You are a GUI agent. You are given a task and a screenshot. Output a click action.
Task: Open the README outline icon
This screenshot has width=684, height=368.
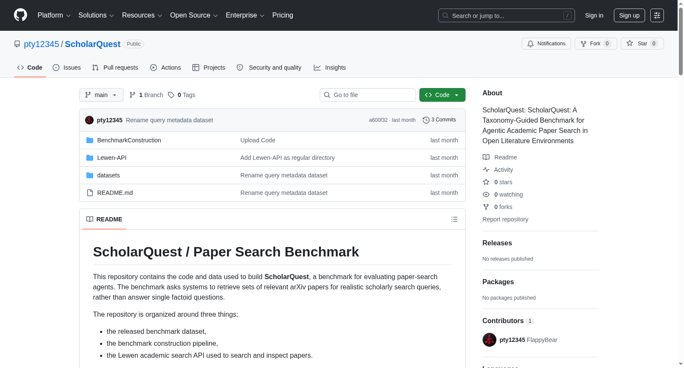(454, 219)
